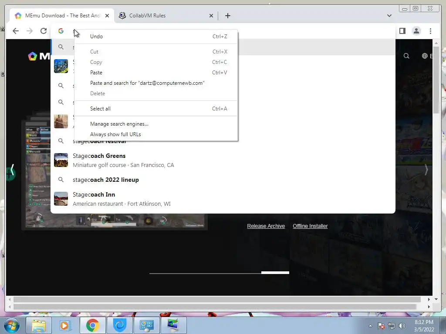Click the Google icon in the address bar

point(61,31)
